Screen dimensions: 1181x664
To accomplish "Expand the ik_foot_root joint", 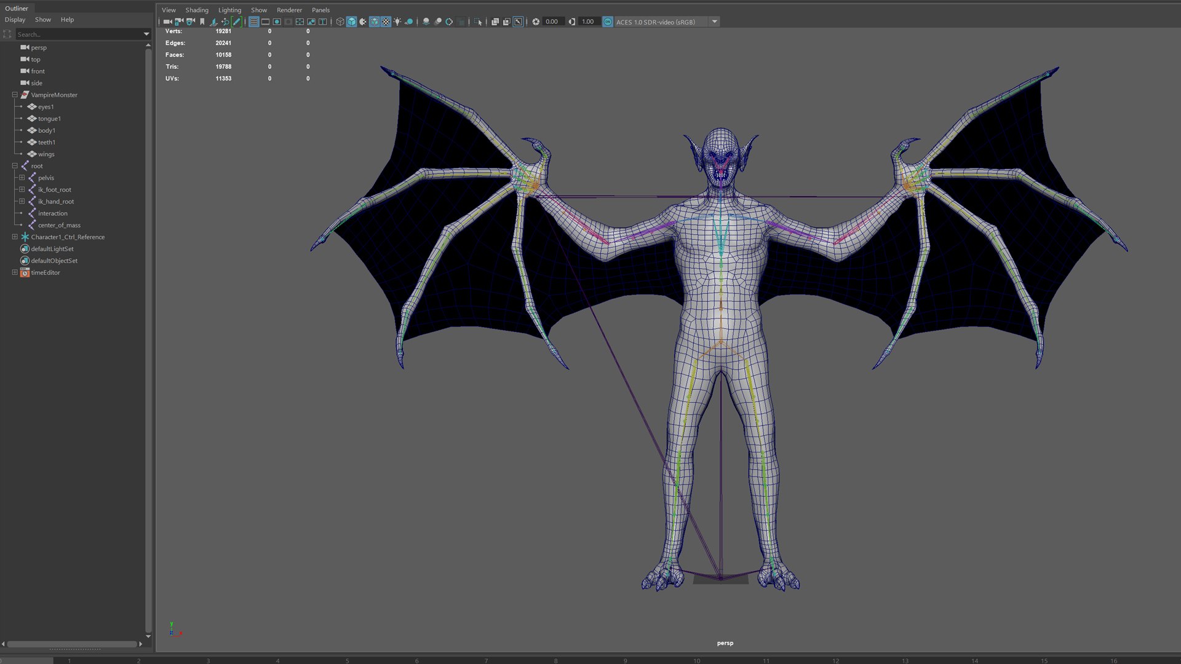I will click(22, 189).
